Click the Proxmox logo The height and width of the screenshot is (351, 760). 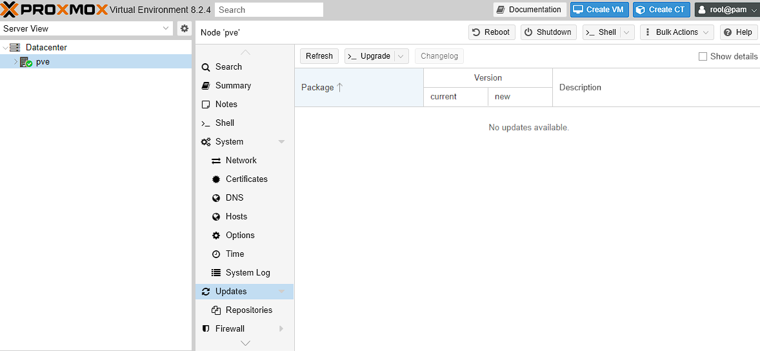coord(54,10)
